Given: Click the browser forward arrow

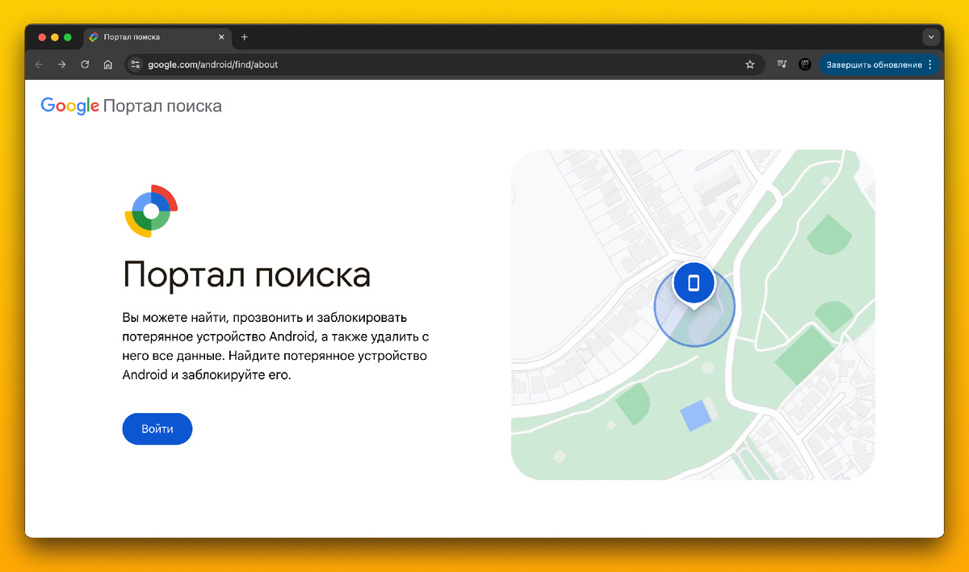Looking at the screenshot, I should 61,65.
